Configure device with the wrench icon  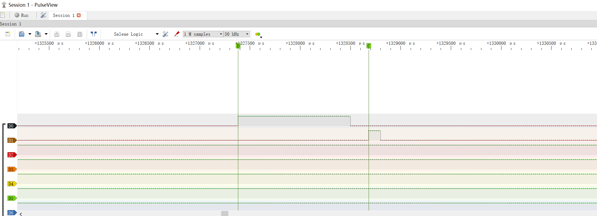coord(165,34)
